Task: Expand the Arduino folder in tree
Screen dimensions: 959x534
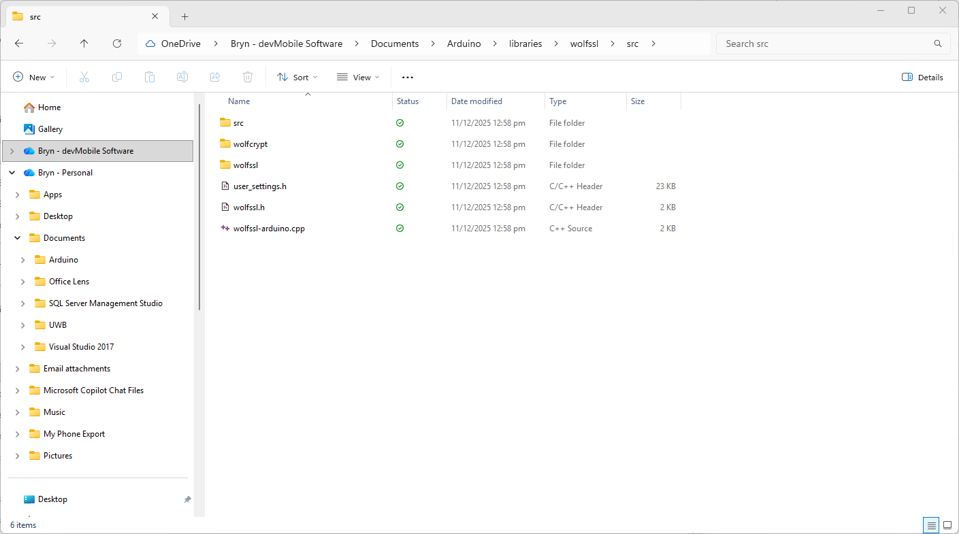Action: tap(23, 260)
